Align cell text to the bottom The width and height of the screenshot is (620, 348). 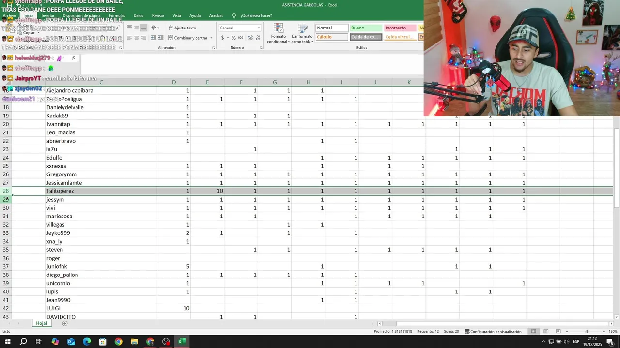pos(144,28)
